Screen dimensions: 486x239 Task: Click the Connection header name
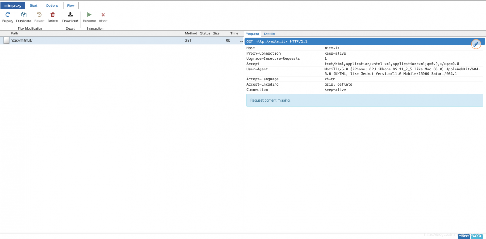(257, 90)
